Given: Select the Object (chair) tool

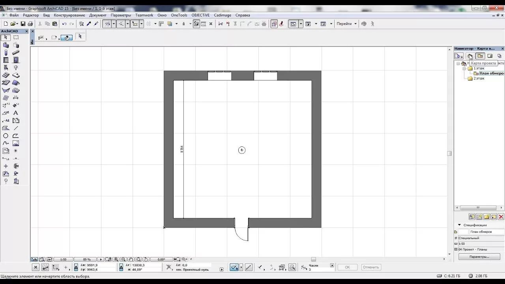Looking at the screenshot, I should (6, 67).
